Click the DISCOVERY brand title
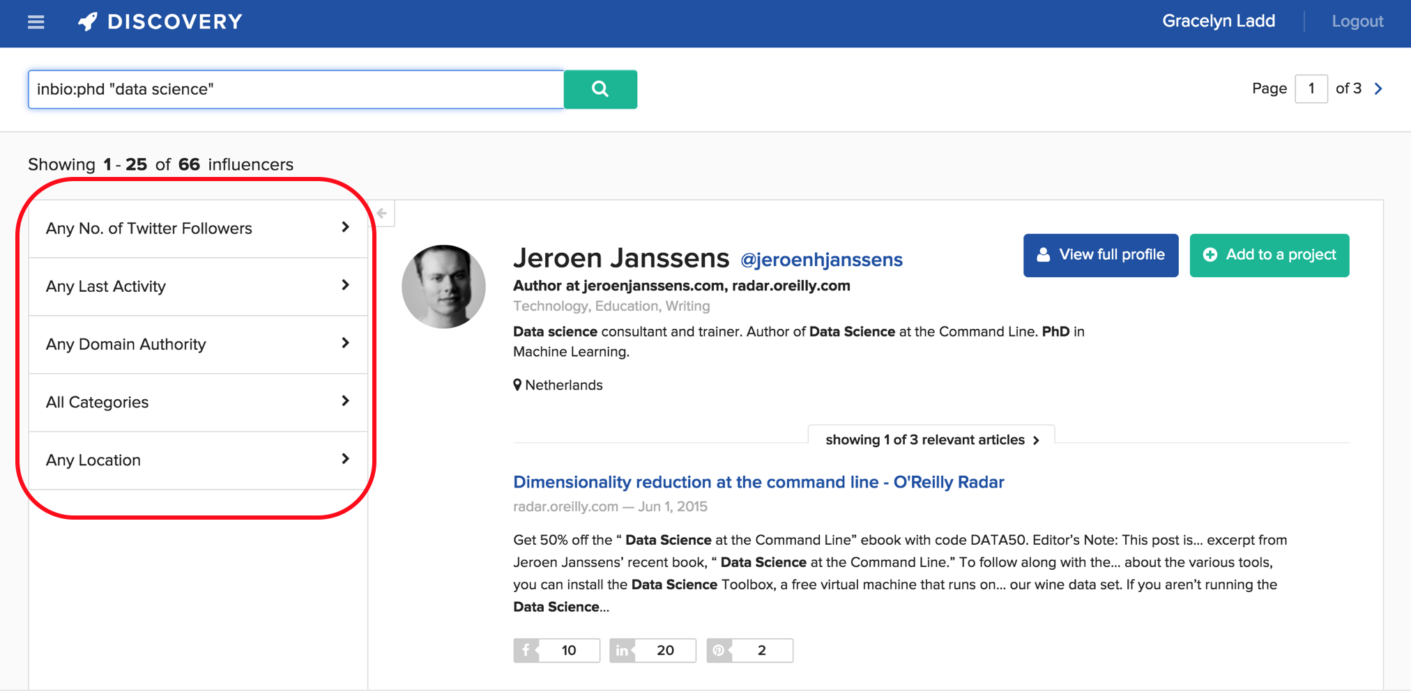The height and width of the screenshot is (691, 1411). click(x=175, y=22)
